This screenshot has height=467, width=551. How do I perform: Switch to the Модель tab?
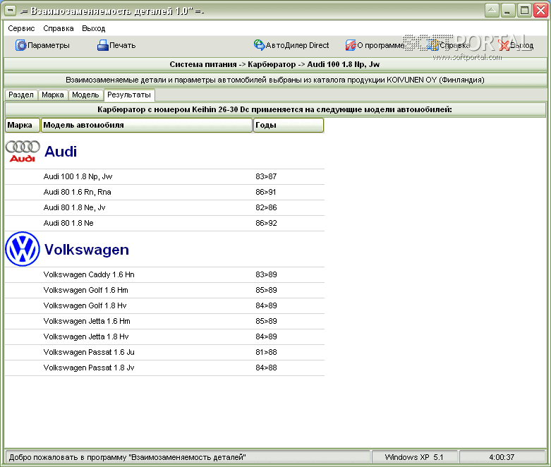[85, 95]
